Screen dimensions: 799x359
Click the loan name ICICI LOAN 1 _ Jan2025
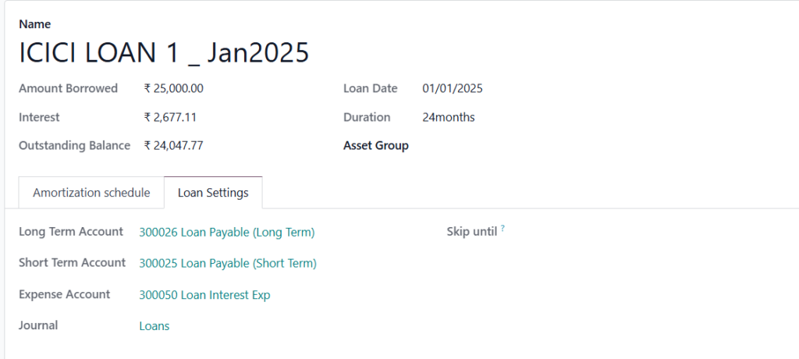[164, 52]
